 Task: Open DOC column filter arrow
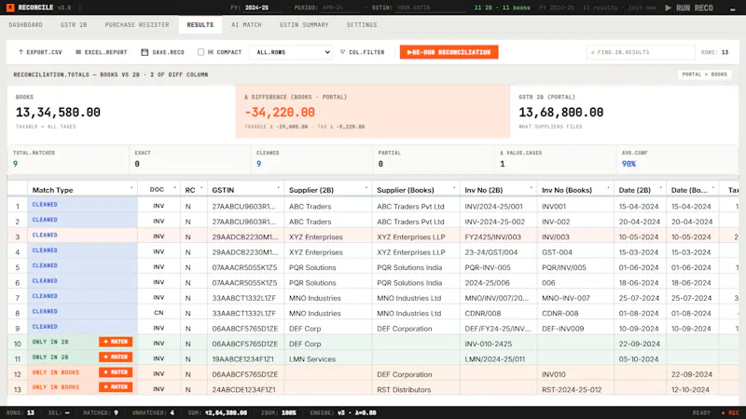[x=174, y=189]
